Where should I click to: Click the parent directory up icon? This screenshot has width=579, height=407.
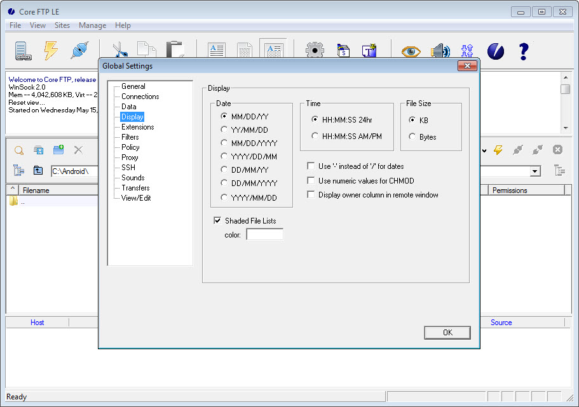coord(38,170)
